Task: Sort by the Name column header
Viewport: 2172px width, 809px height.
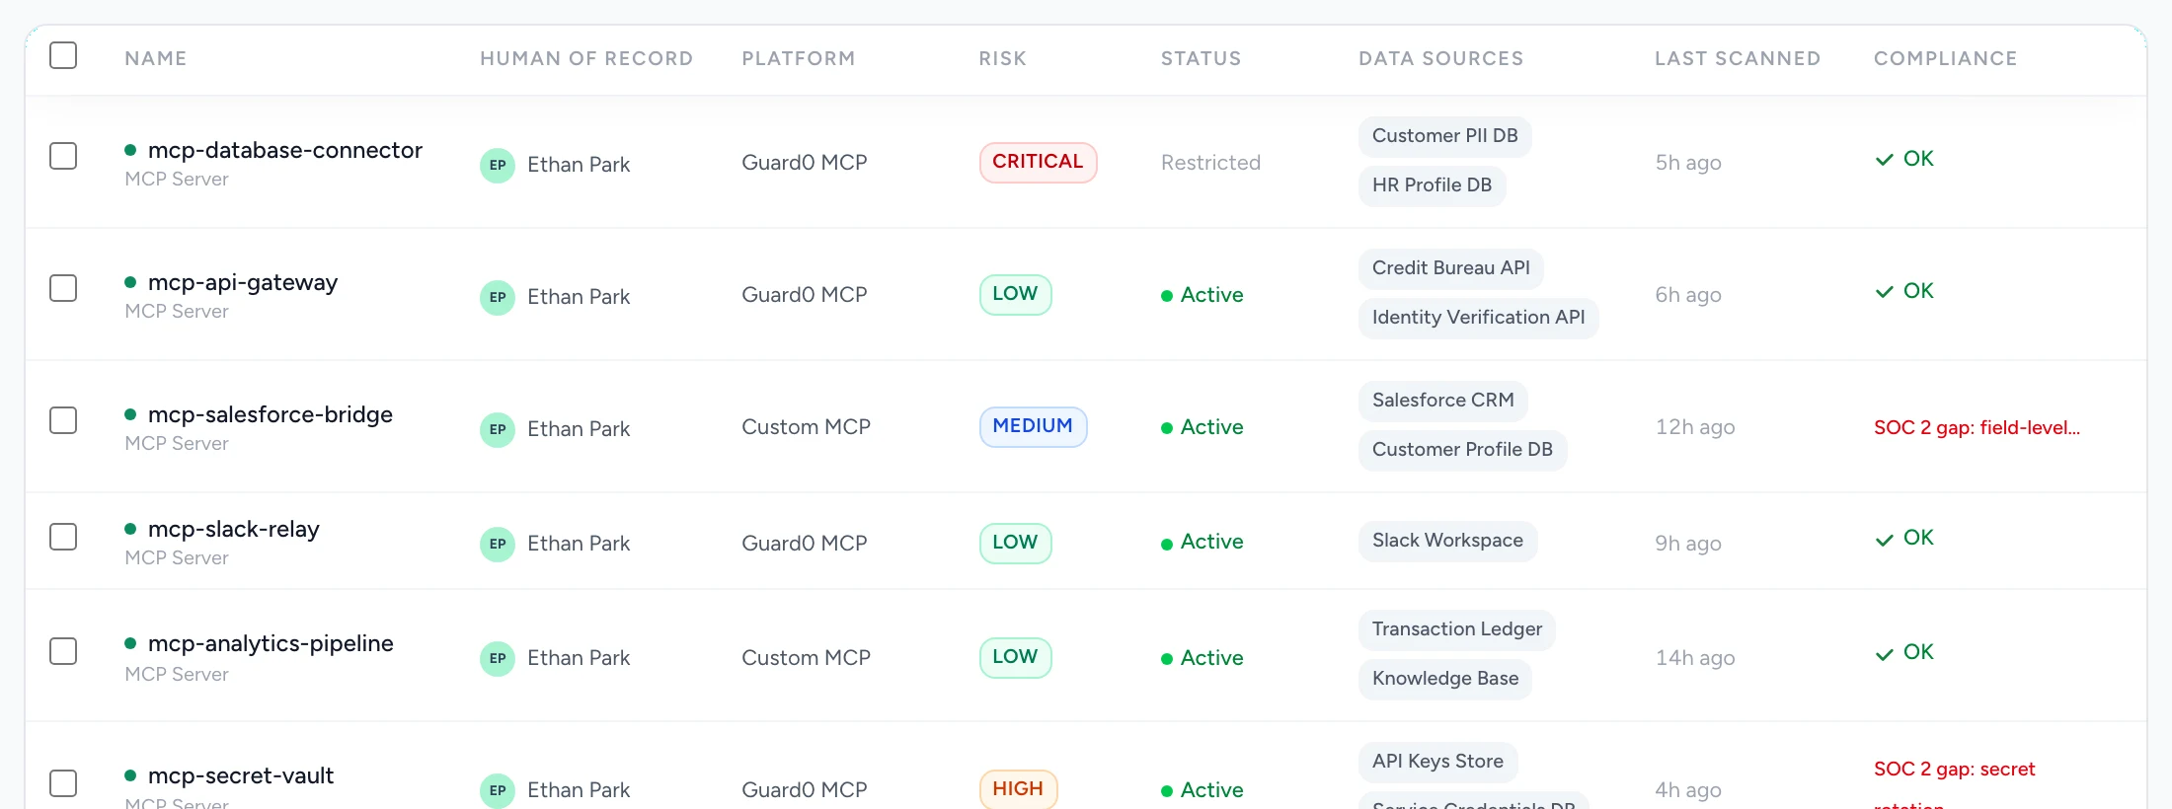Action: point(156,58)
